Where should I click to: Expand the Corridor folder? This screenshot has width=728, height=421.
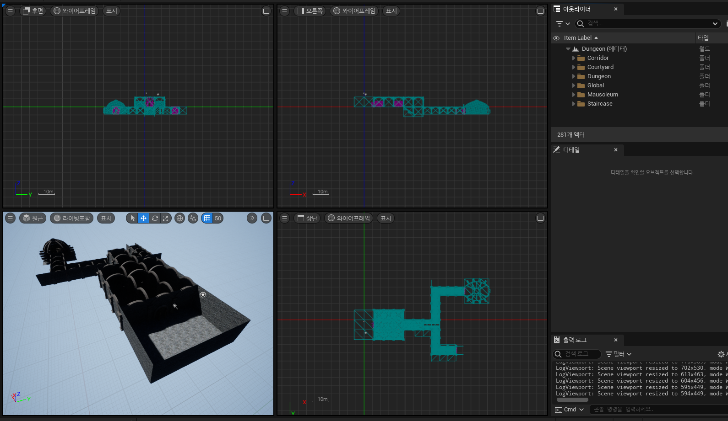[x=574, y=58]
